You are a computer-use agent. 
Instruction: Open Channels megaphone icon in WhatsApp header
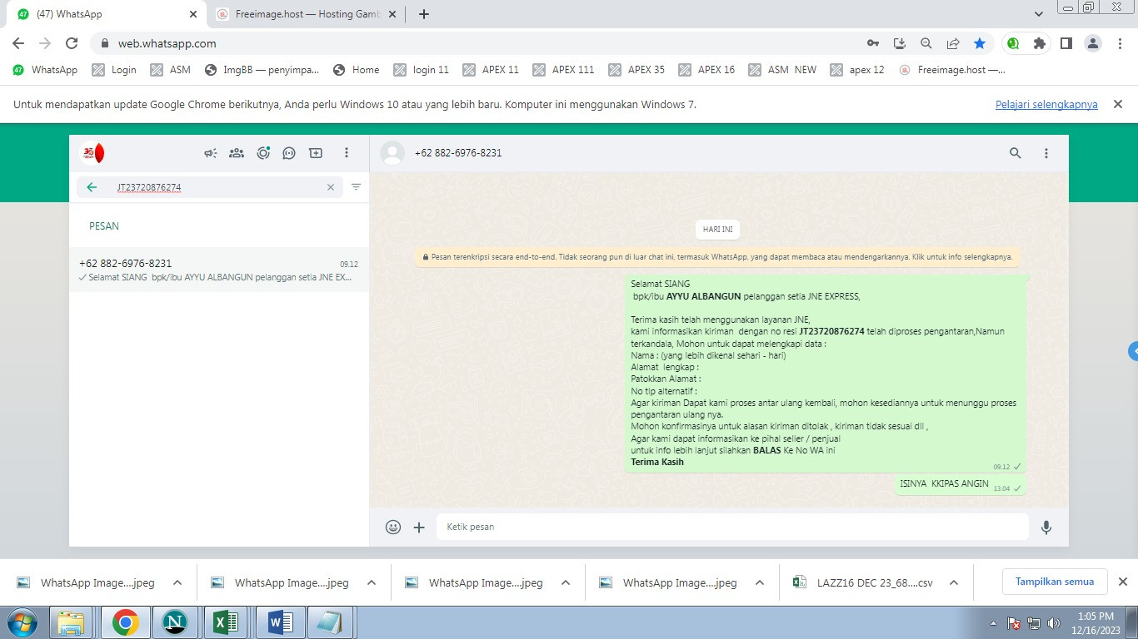tap(211, 153)
